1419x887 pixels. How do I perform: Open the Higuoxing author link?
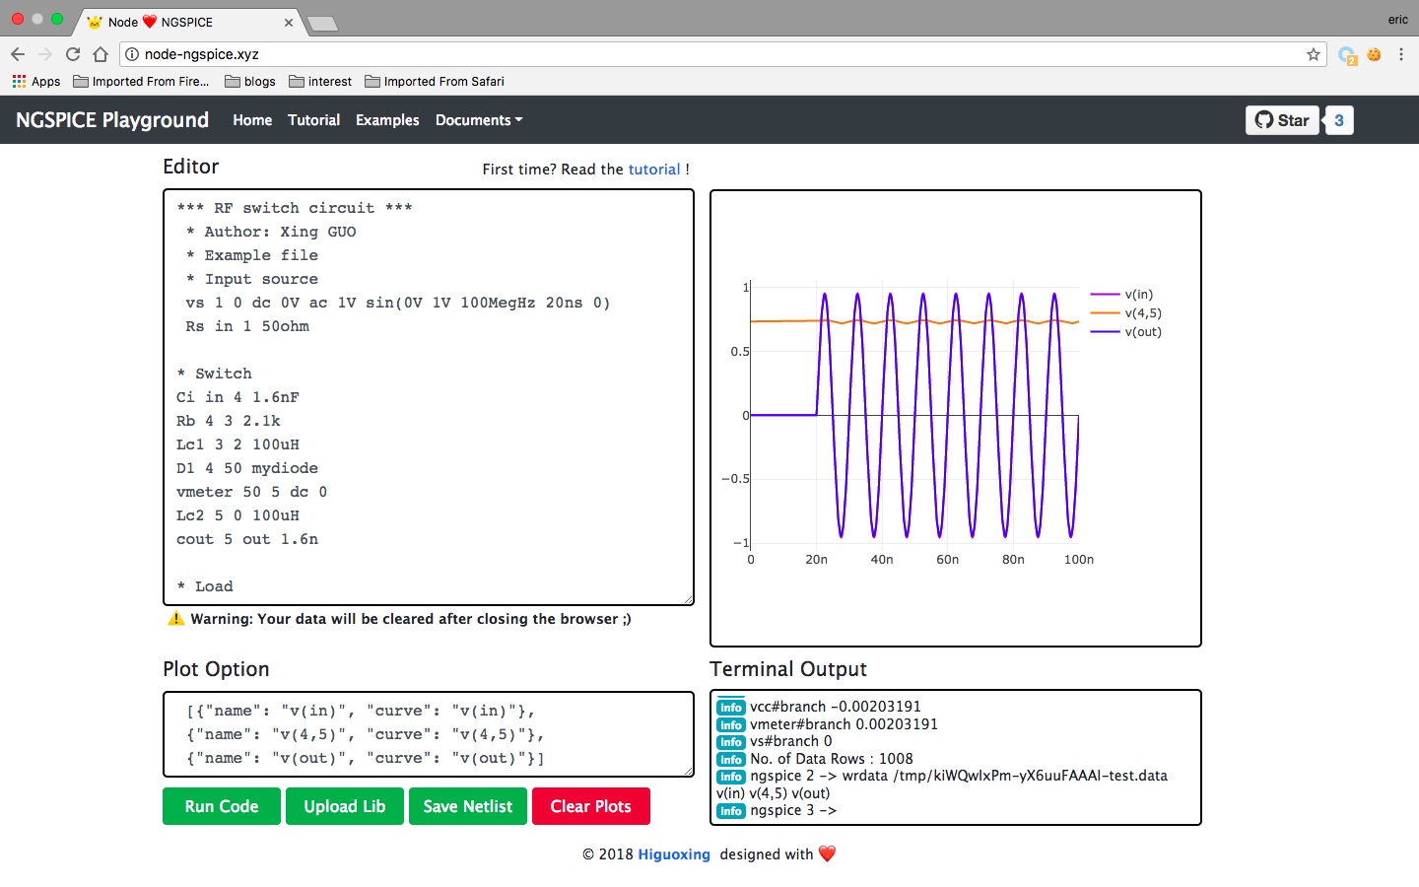[674, 854]
